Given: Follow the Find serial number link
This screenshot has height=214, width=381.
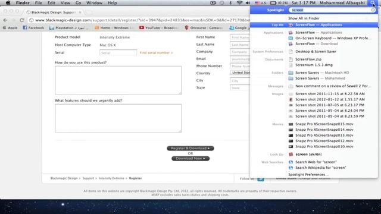Looking at the screenshot, I should [156, 53].
